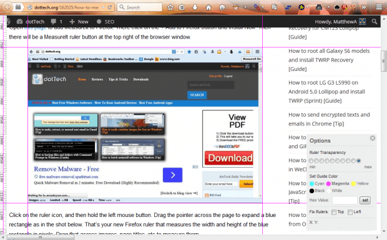Click the horizontal scrollbar right arrow
This screenshot has width=387, height=240.
378,238
